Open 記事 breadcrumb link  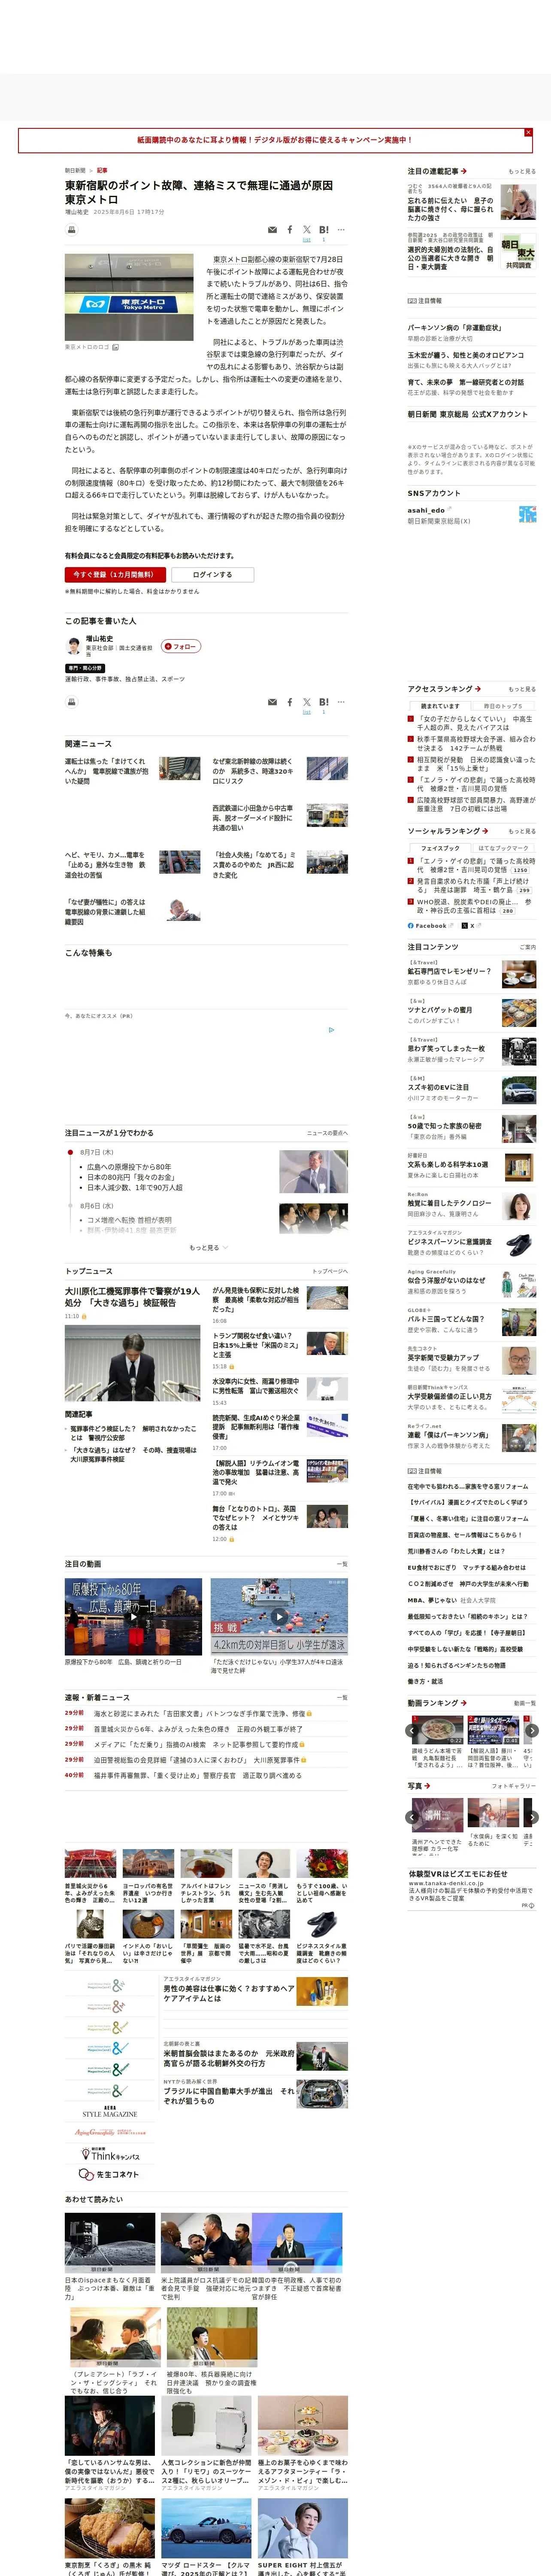102,170
